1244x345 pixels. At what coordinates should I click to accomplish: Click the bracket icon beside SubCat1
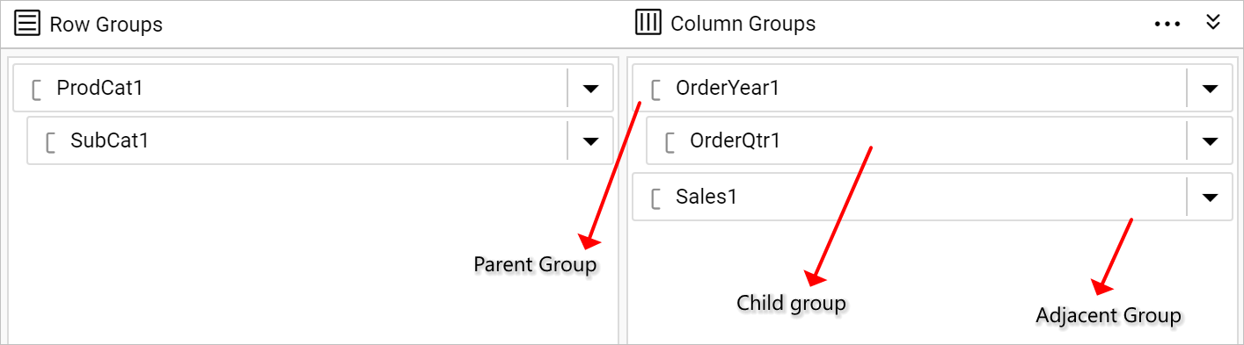point(51,141)
